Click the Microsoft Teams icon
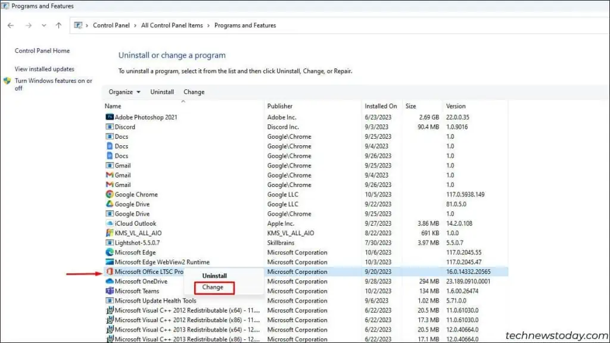Viewport: 610px width, 343px height. tap(110, 291)
